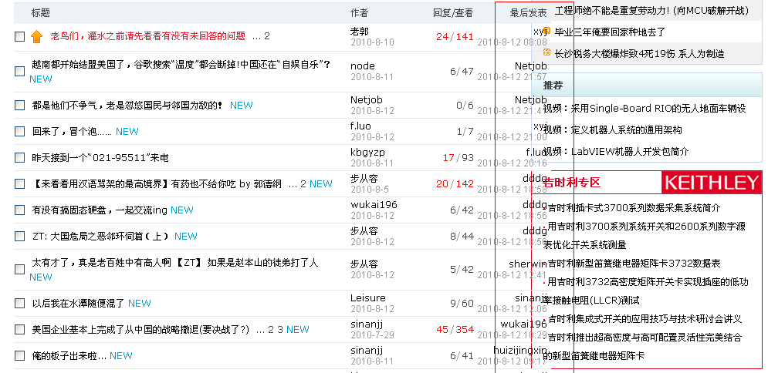Click the KEITHLEY logo banner
This screenshot has height=373, width=768.
[712, 183]
